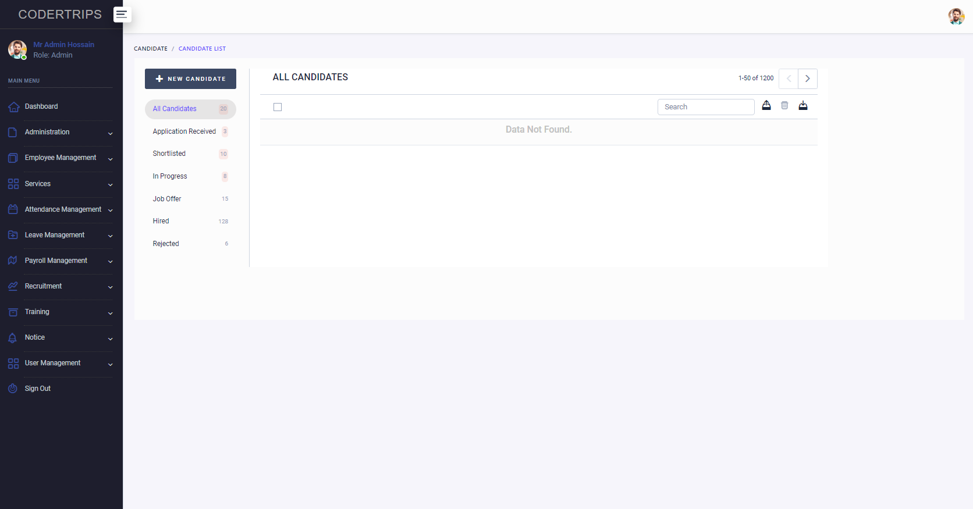Toggle the sidebar hamburger menu button
Viewport: 973px width, 509px height.
coord(122,15)
